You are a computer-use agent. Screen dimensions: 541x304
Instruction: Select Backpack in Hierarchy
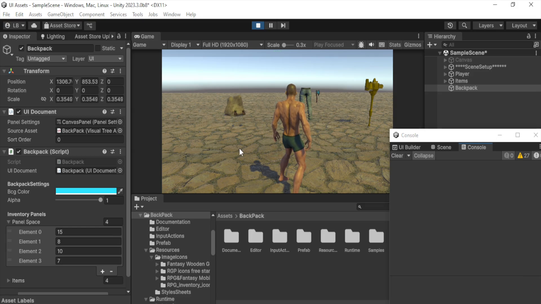[466, 88]
